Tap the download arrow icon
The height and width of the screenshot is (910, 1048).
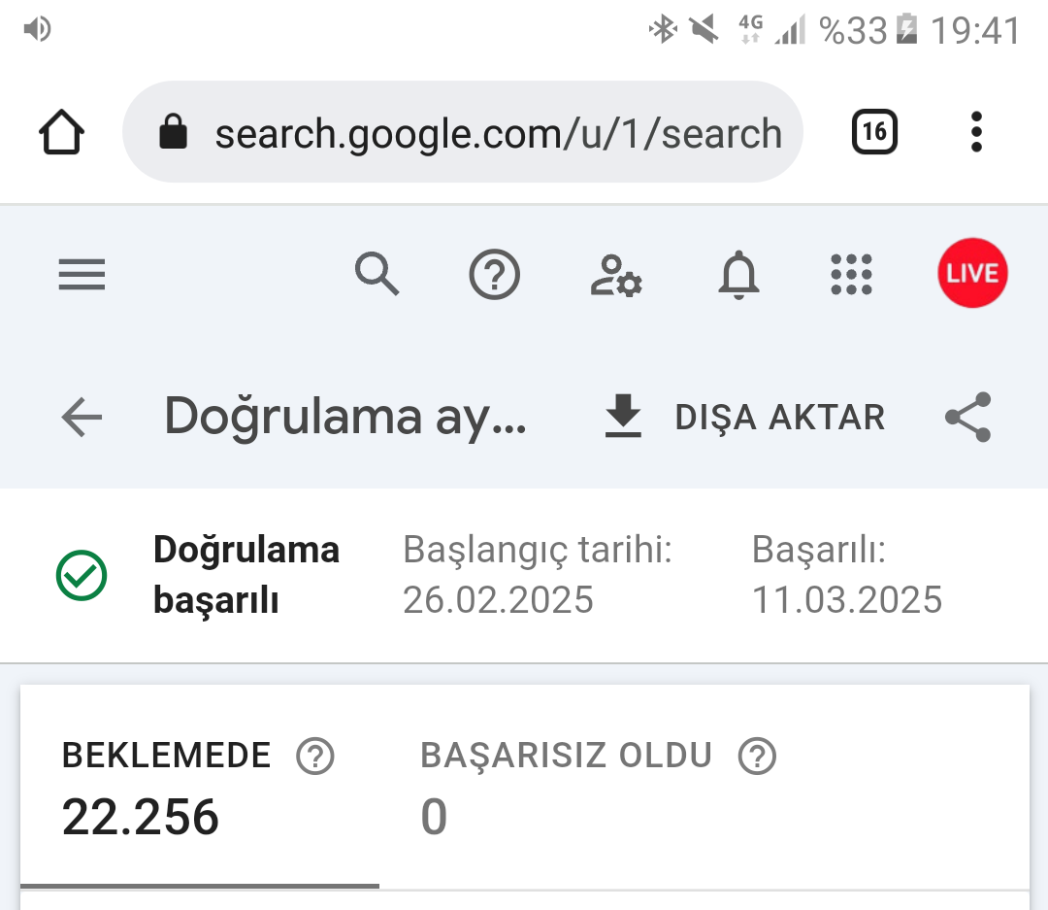[x=623, y=417]
